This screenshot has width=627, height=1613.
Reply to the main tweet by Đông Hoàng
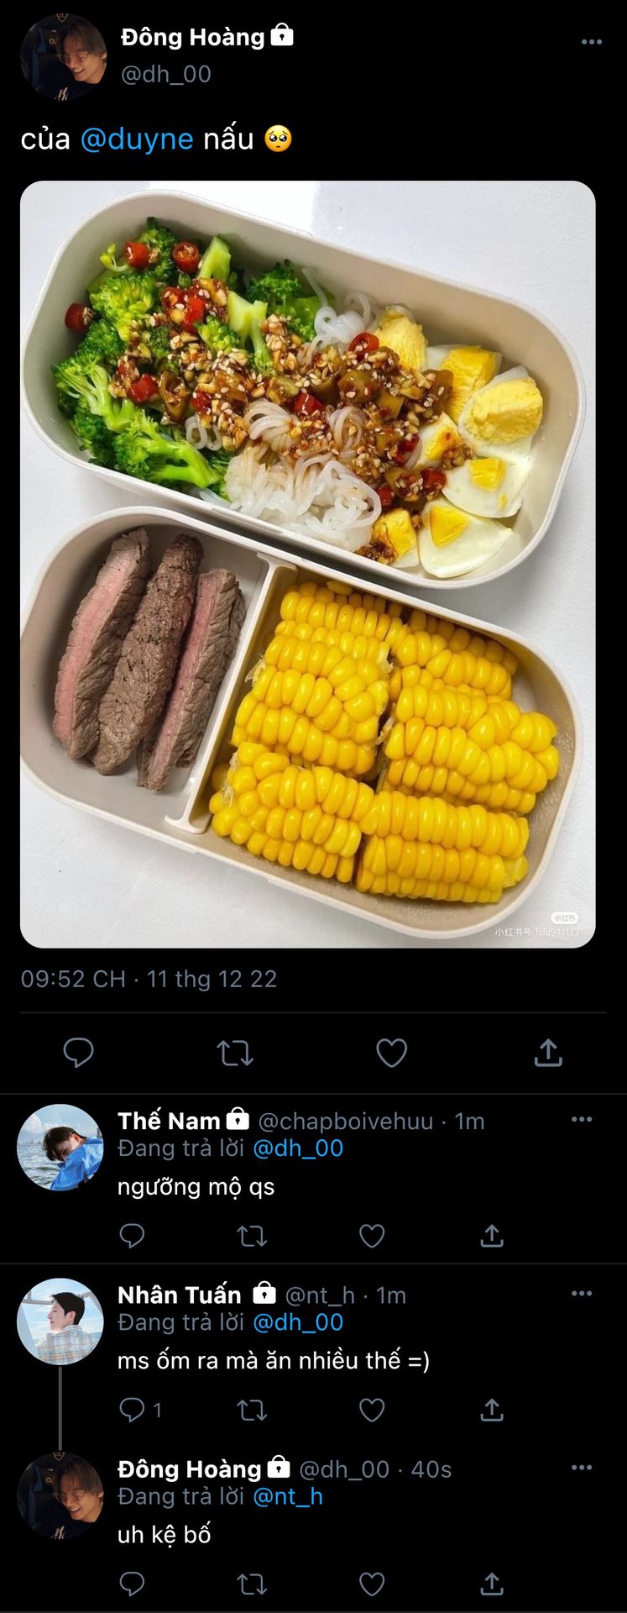coord(78,1053)
